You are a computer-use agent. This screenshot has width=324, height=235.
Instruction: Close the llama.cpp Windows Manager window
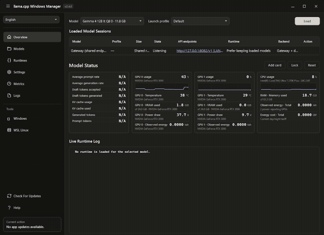(316, 7)
